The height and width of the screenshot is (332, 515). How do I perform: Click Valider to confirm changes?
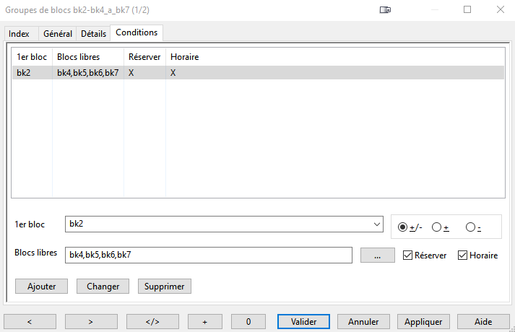click(x=303, y=321)
